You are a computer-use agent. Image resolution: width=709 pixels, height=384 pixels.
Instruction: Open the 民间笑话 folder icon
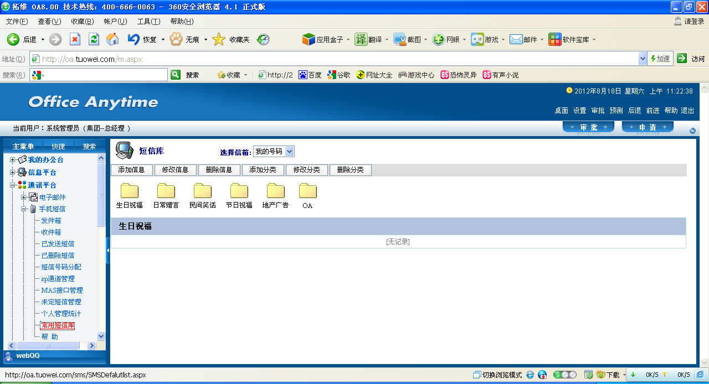coord(203,191)
